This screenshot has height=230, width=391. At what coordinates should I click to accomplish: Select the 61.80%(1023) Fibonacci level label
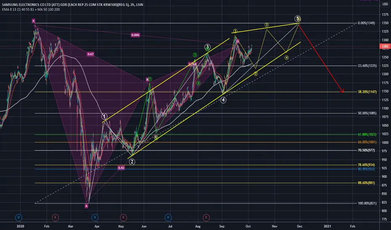coord(367,135)
